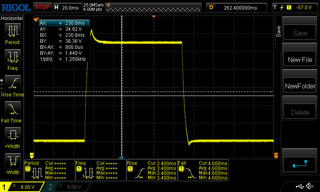Choose the Rise Time measurement
Viewport: 320px width, 192px height.
coord(12,85)
